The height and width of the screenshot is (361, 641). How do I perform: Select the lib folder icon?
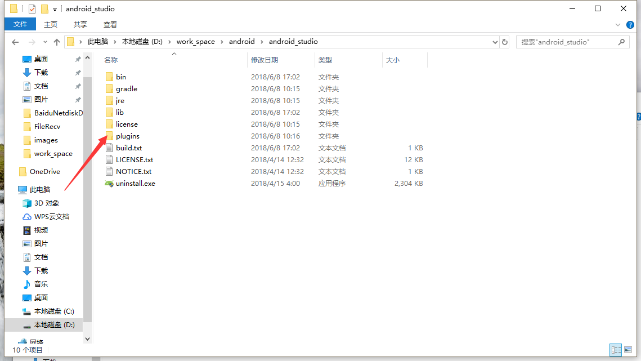(109, 112)
